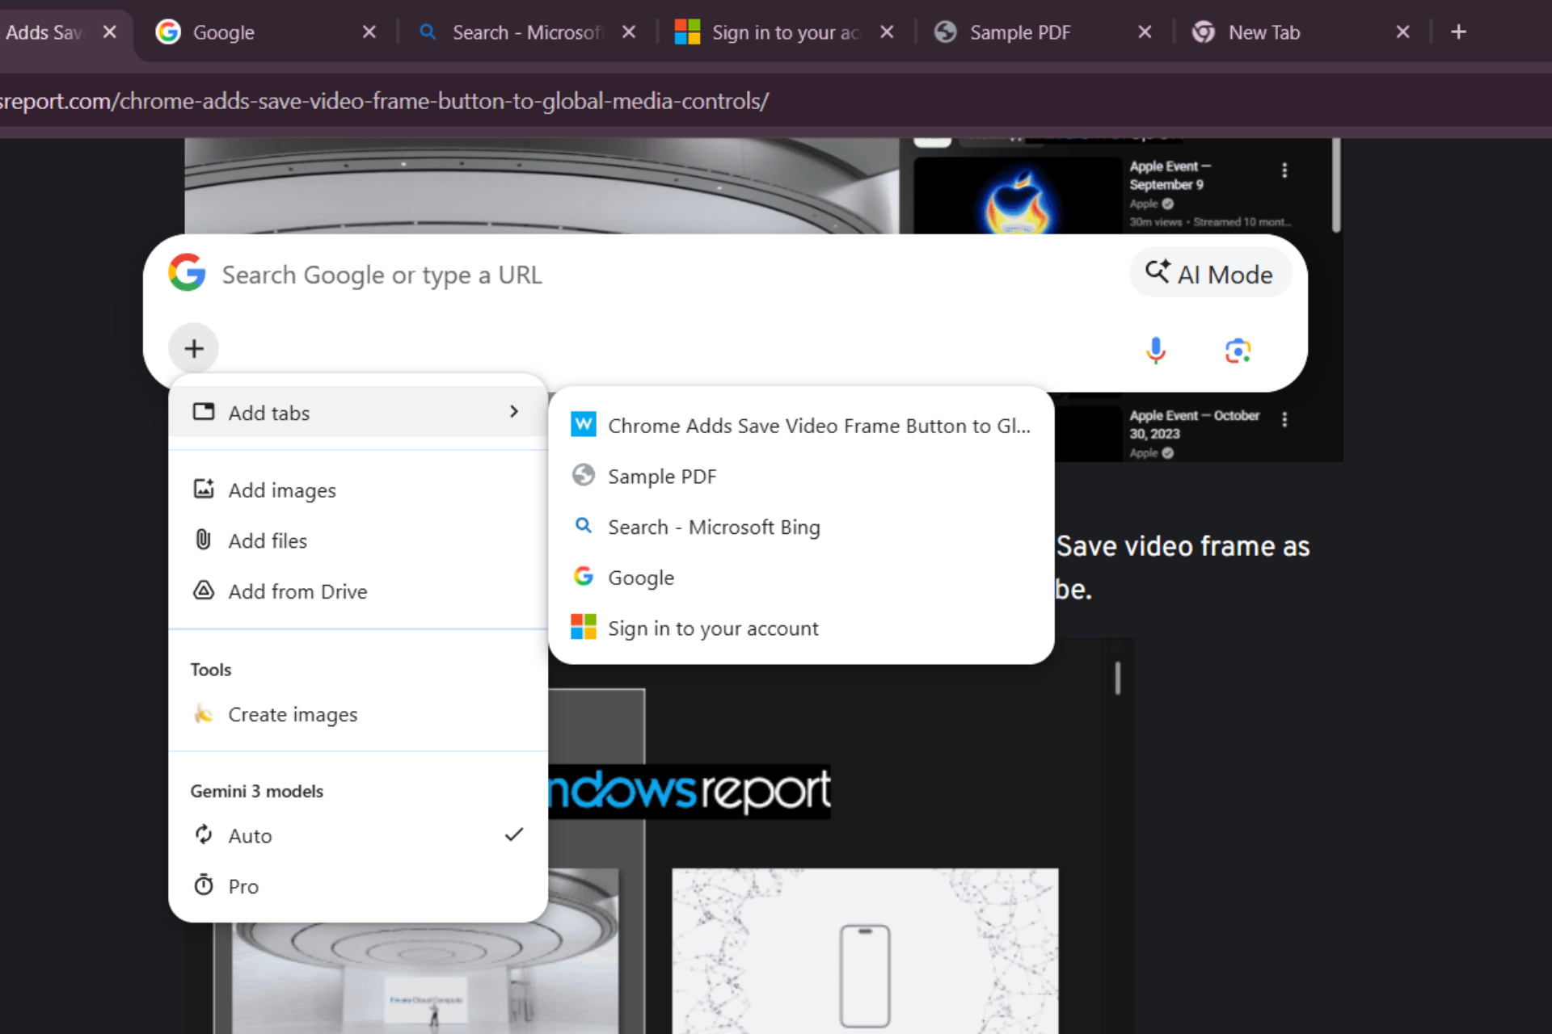Click the paperclip icon for Add files
Image resolution: width=1552 pixels, height=1034 pixels.
tap(204, 540)
